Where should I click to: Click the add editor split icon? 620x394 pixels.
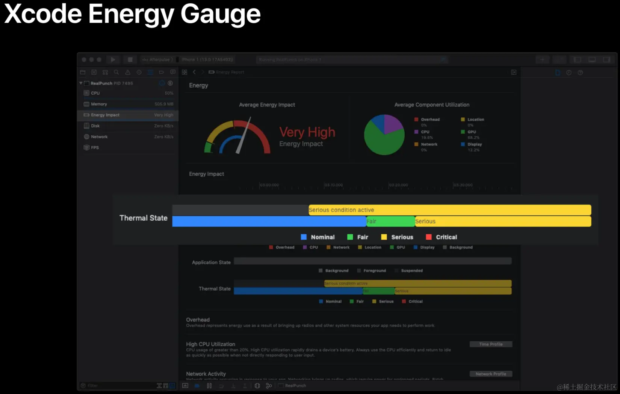pyautogui.click(x=514, y=72)
